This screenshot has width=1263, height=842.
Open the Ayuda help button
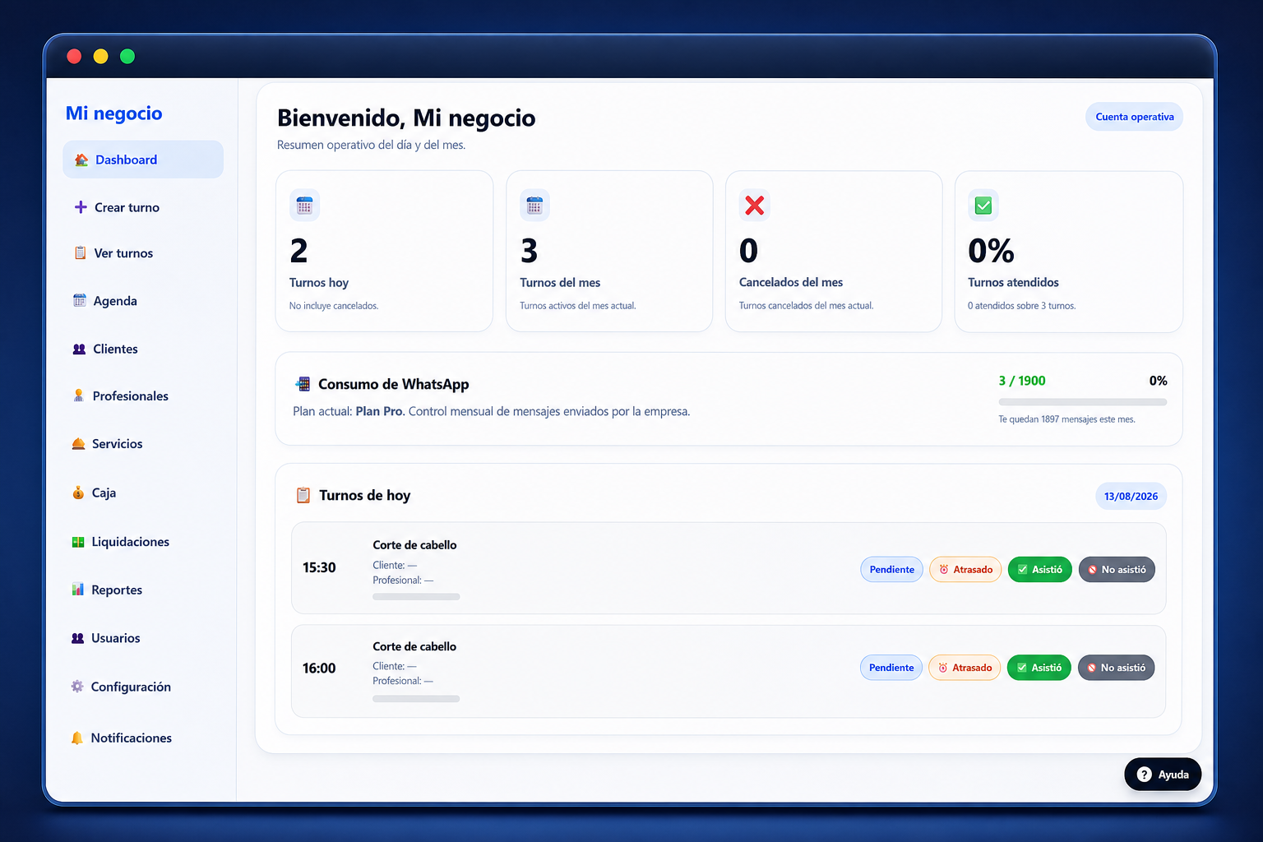tap(1163, 775)
